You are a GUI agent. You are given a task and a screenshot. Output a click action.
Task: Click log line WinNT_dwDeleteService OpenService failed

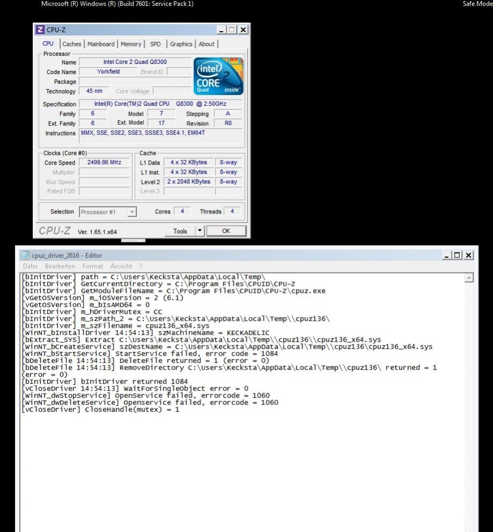pos(149,402)
